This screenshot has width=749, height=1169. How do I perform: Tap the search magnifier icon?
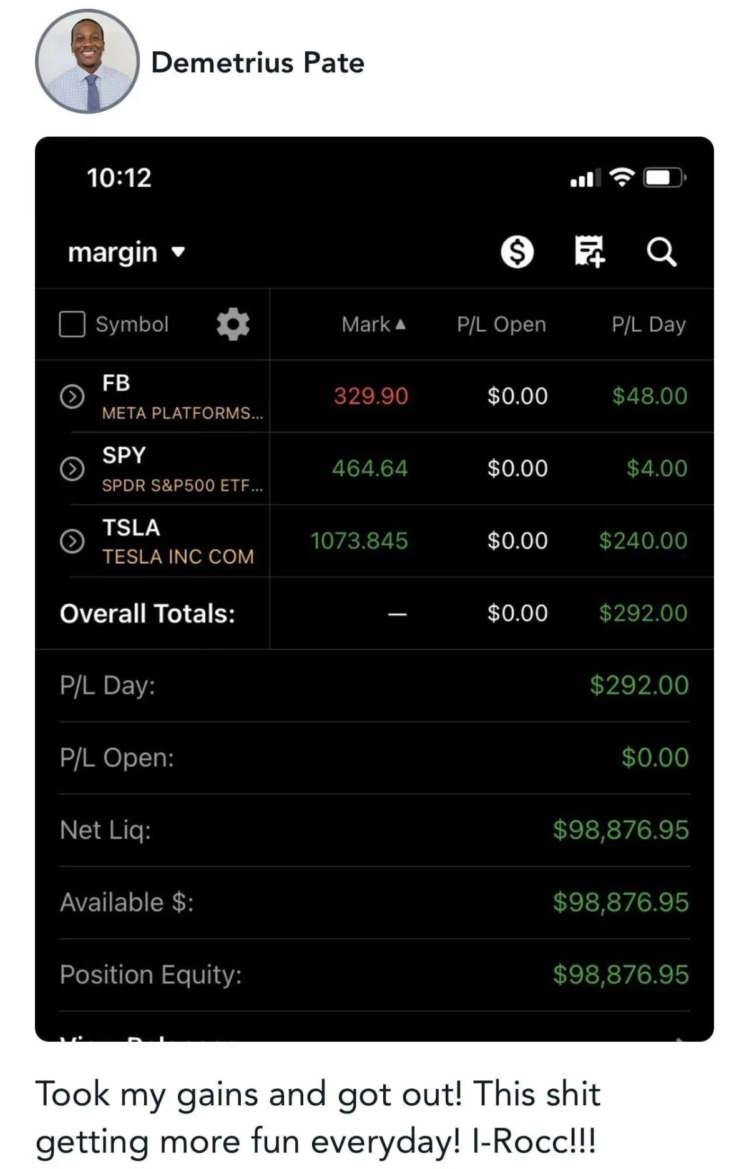(661, 252)
